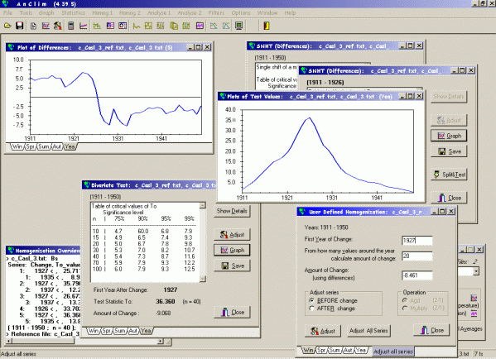Click scroll-down arrow of critical values table
Viewport: 496px width, 359px height.
pyautogui.click(x=203, y=279)
